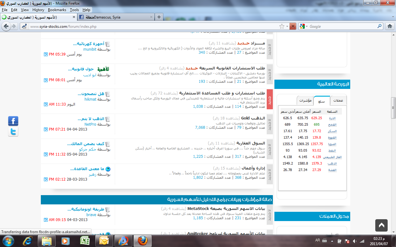The height and width of the screenshot is (247, 396).
Task: Open the History menu
Action: [x=38, y=10]
